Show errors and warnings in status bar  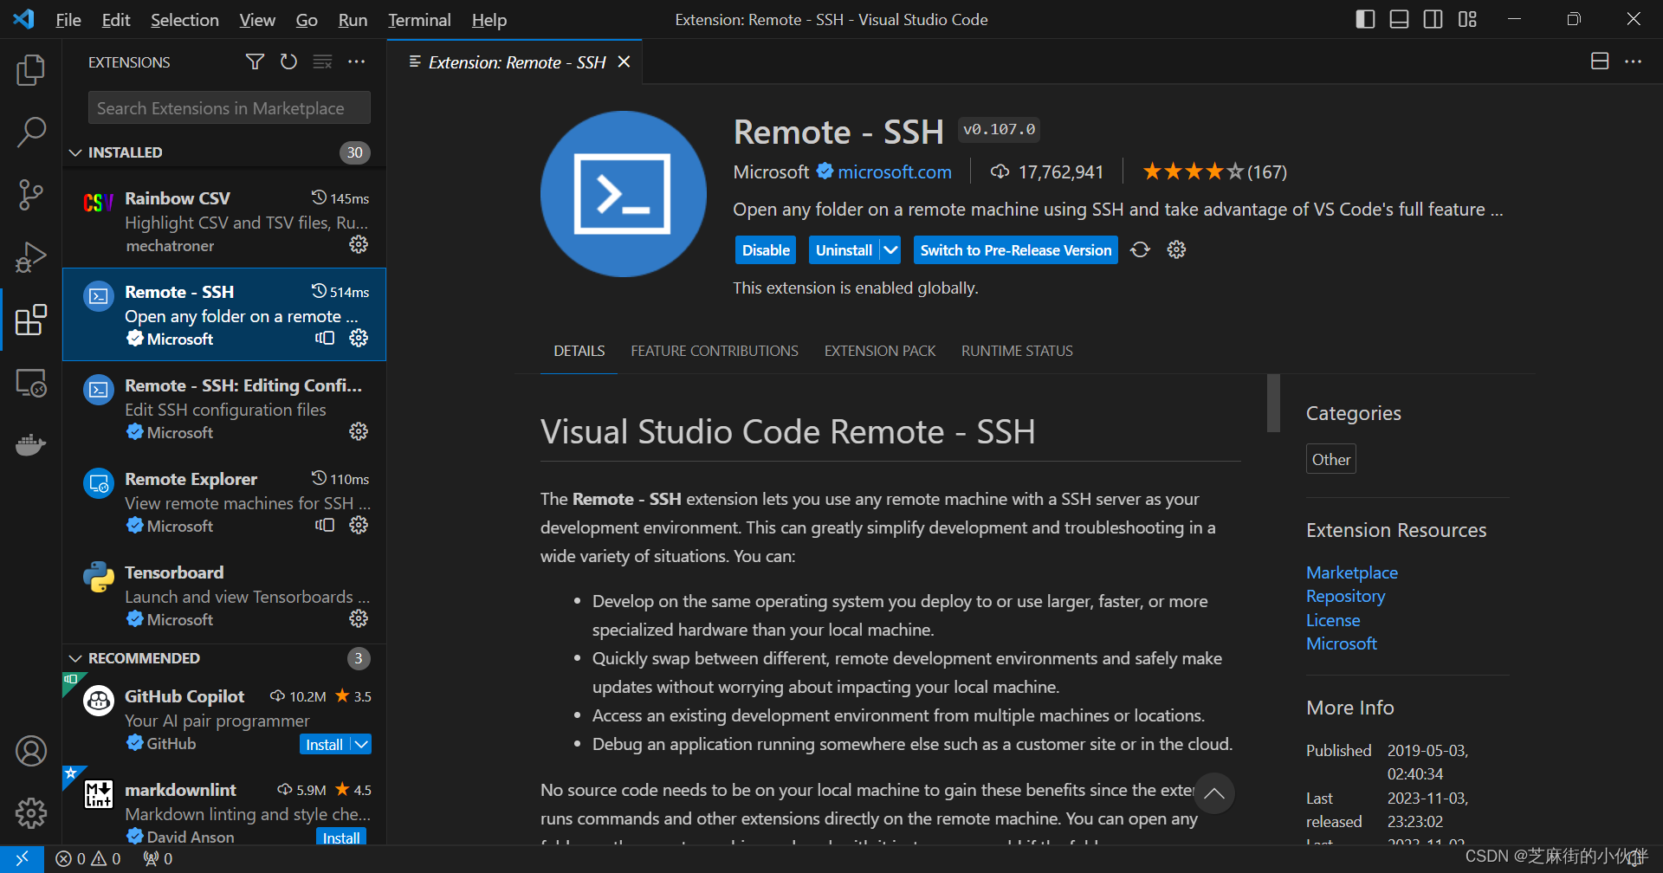tap(88, 858)
